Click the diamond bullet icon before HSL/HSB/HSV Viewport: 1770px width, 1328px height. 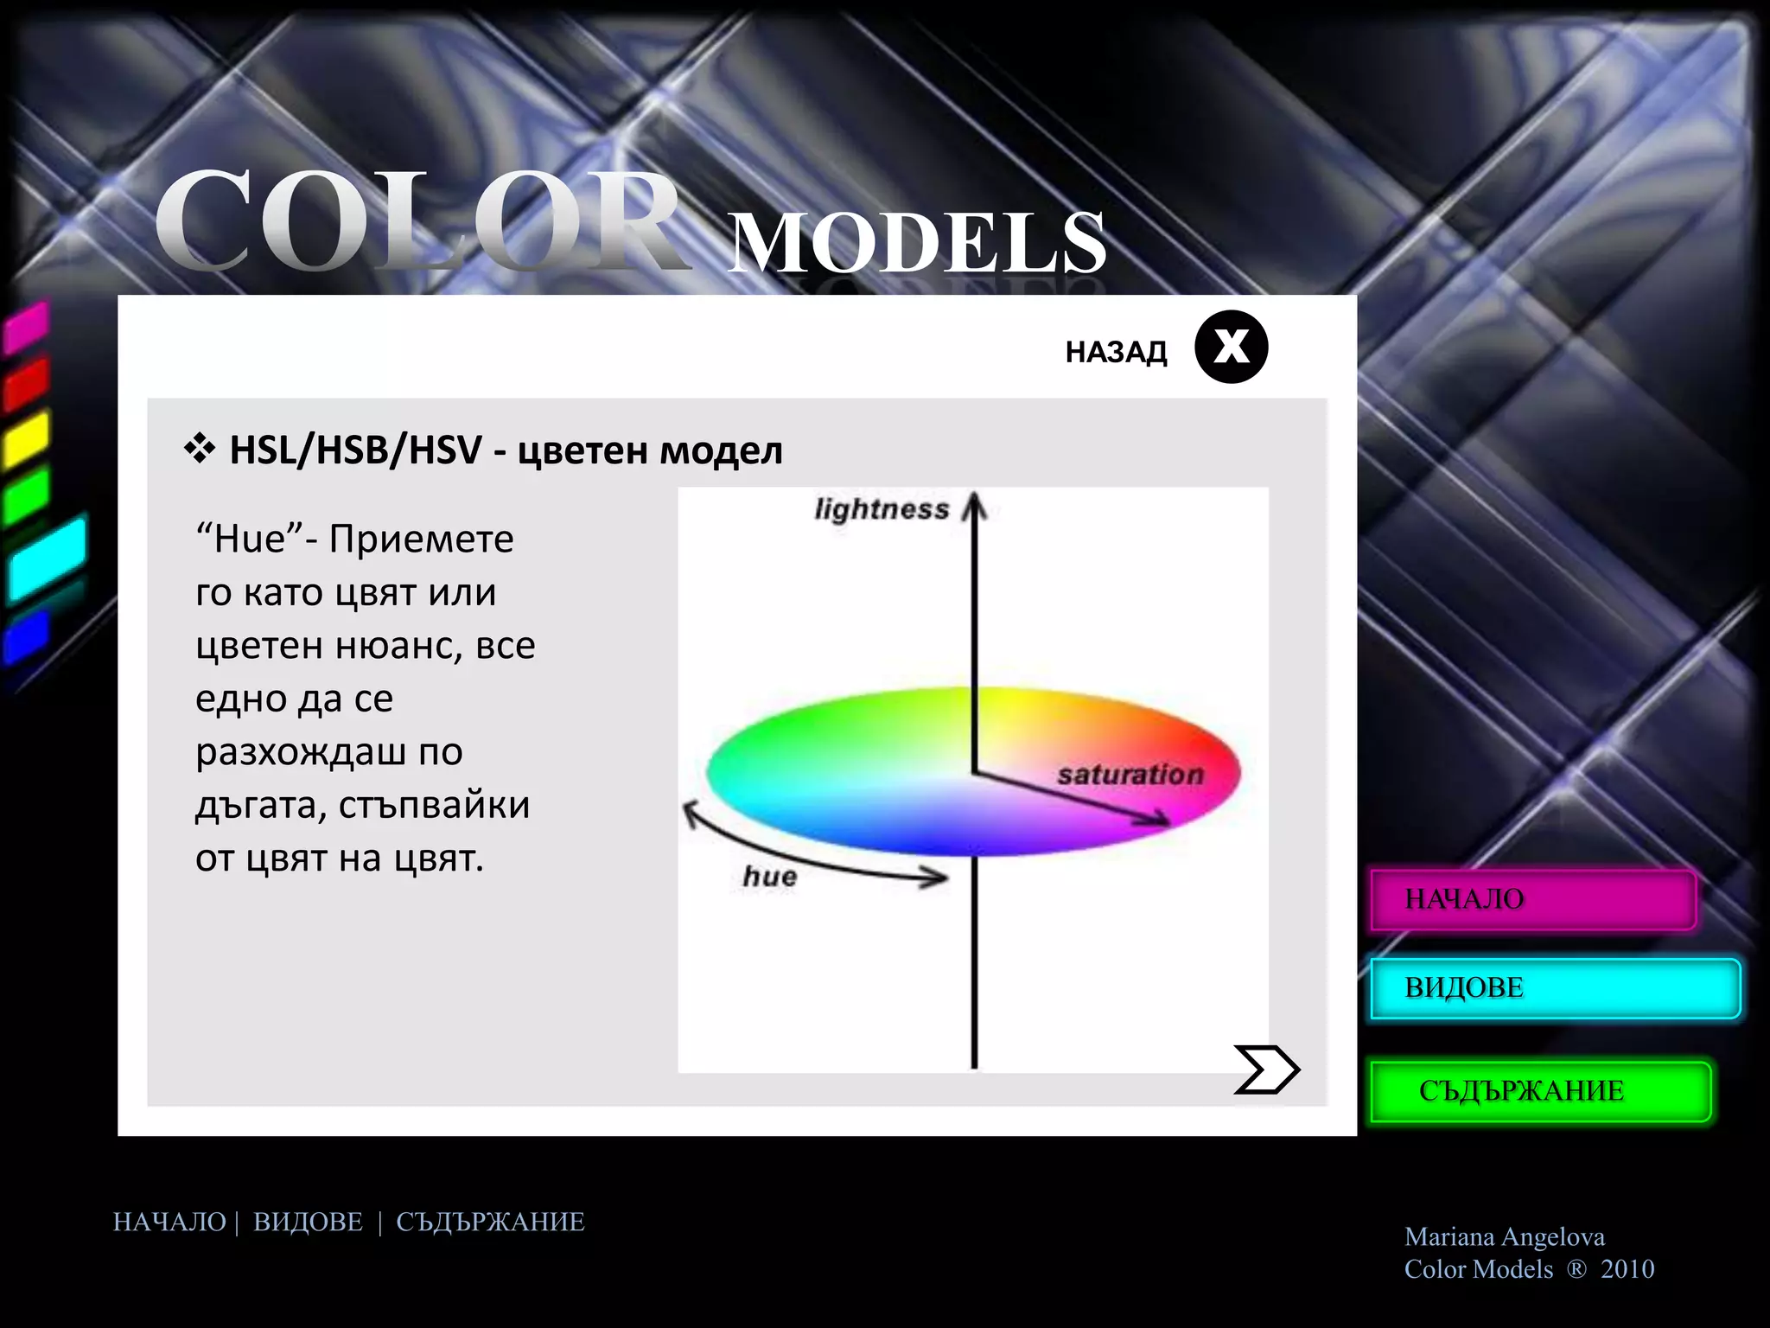coord(200,450)
